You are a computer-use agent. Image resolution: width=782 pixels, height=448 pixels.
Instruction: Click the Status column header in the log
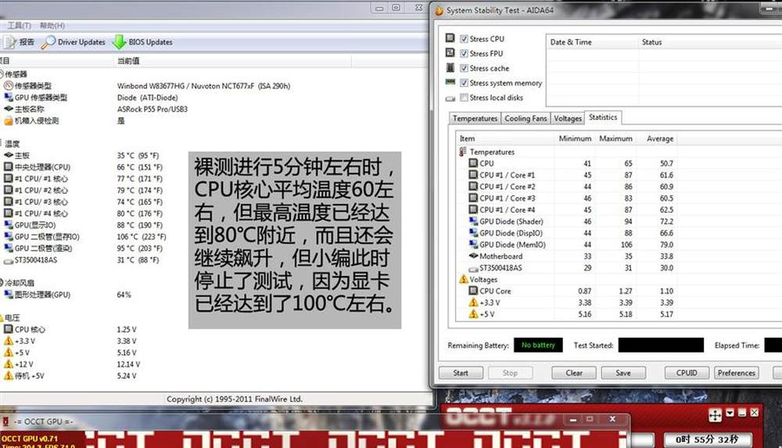click(x=710, y=42)
